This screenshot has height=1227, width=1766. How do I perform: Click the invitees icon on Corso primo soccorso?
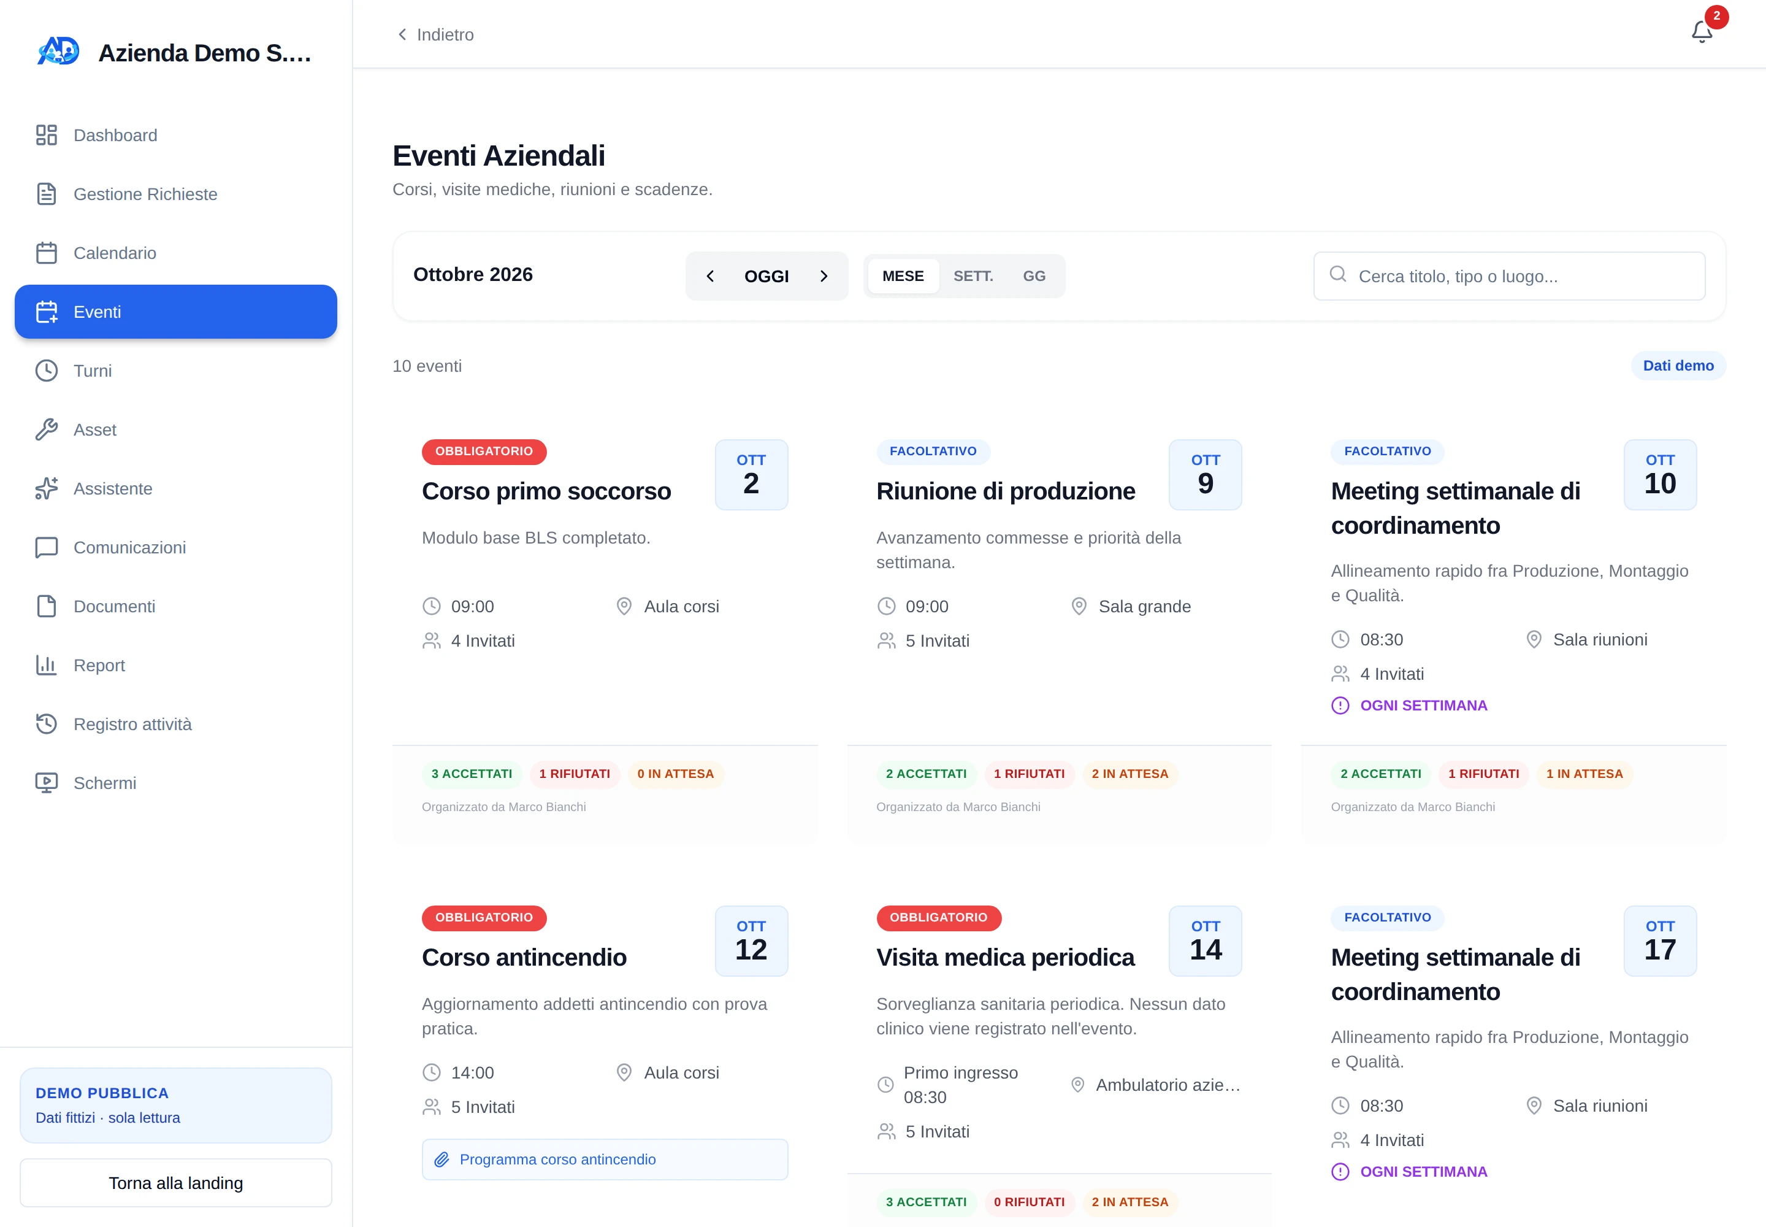[x=432, y=640]
